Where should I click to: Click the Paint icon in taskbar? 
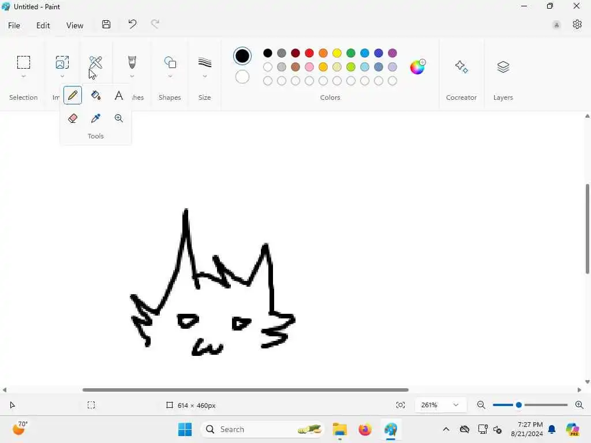(x=391, y=429)
